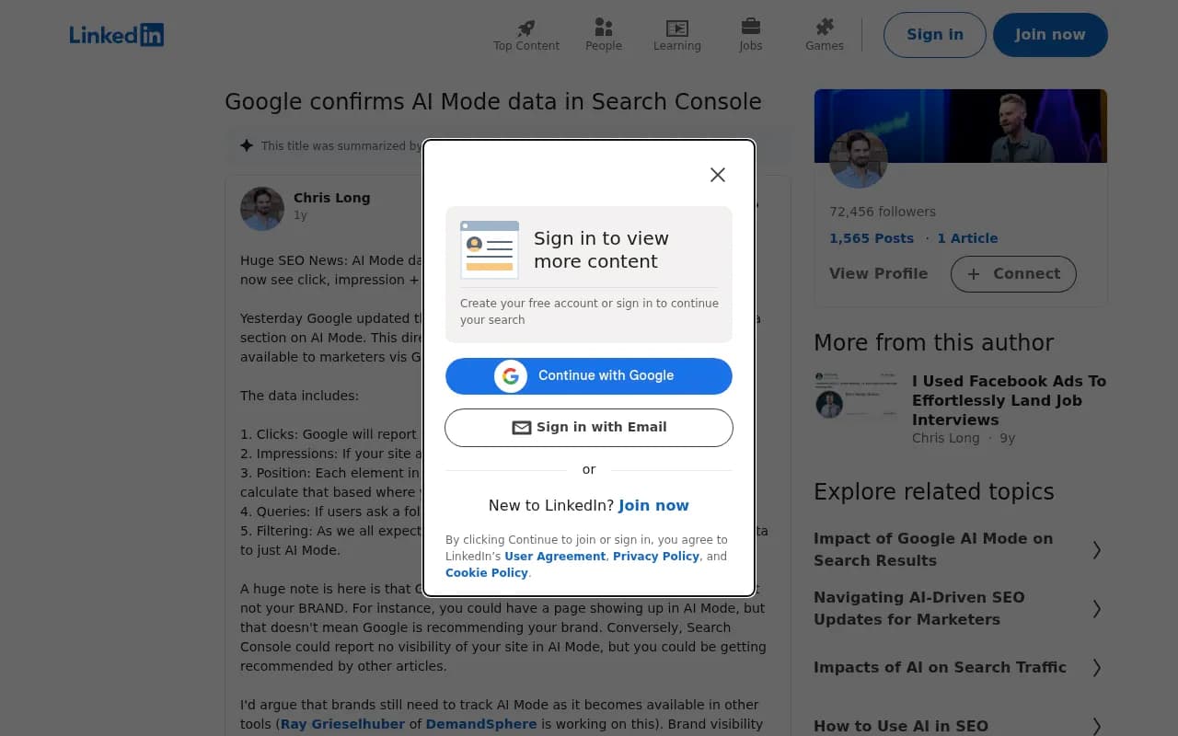Screen dimensions: 1178x736
Task: Click the sparkle icon beside title summary
Action: pyautogui.click(x=247, y=145)
